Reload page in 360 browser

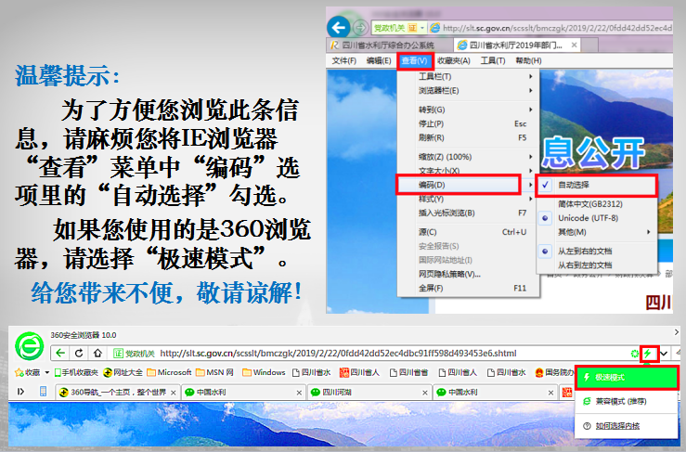[x=79, y=353]
